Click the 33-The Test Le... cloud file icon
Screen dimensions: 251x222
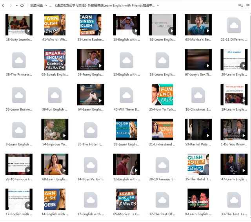pos(234,200)
